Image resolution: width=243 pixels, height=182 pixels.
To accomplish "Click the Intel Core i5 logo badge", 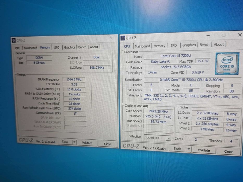I will (x=227, y=64).
